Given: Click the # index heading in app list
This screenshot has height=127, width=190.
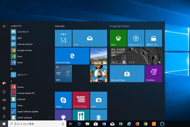Looking at the screenshot, I should (12, 69).
